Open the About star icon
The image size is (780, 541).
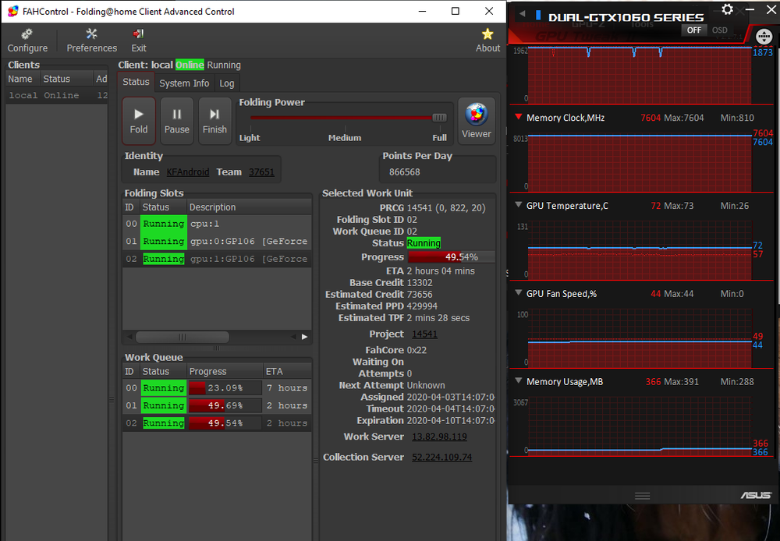[487, 41]
